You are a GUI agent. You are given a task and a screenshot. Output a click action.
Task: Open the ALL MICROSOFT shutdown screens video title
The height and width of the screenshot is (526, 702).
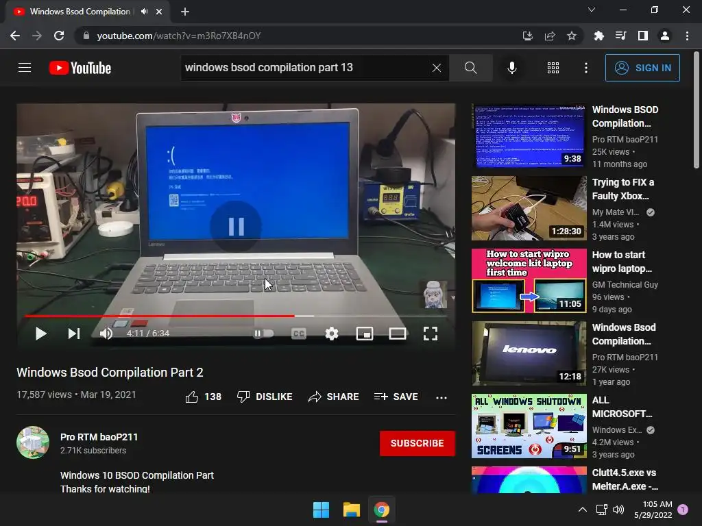coord(622,407)
